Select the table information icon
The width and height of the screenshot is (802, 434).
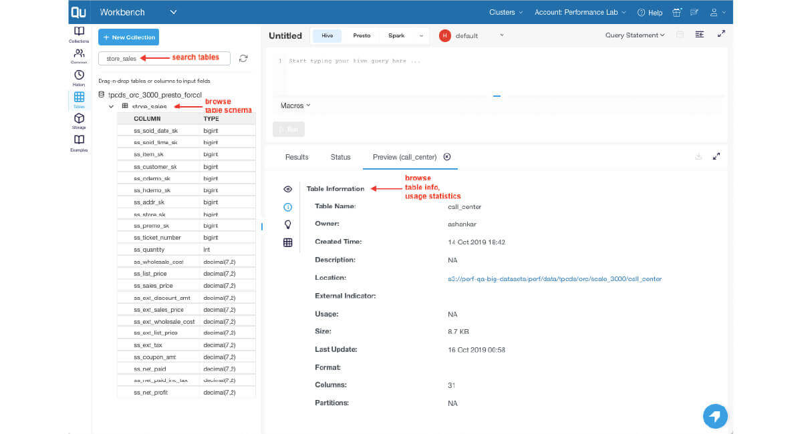[x=288, y=207]
